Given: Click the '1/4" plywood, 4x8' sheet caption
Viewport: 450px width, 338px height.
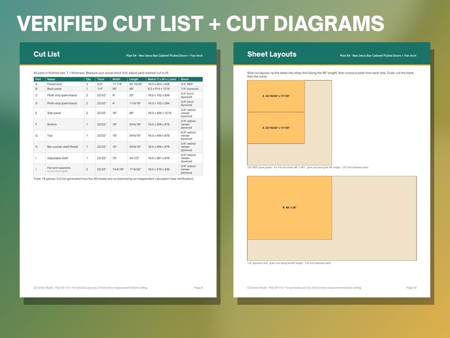Looking at the screenshot, I should pos(288,263).
